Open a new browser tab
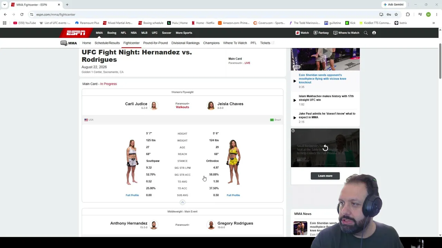Screen dimensions: 442x248 point(67,4)
